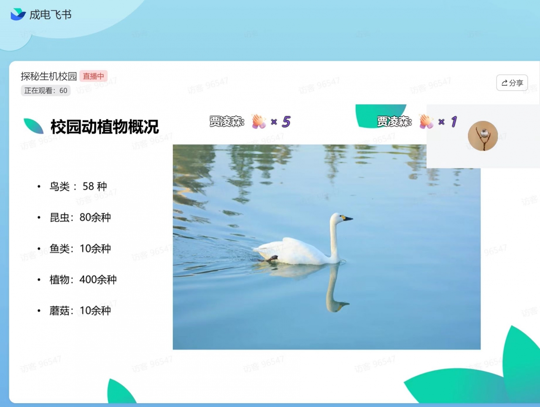Viewport: 540px width, 407px height.
Task: Select the 植物: 400余种 bullet item
Action: pos(83,279)
